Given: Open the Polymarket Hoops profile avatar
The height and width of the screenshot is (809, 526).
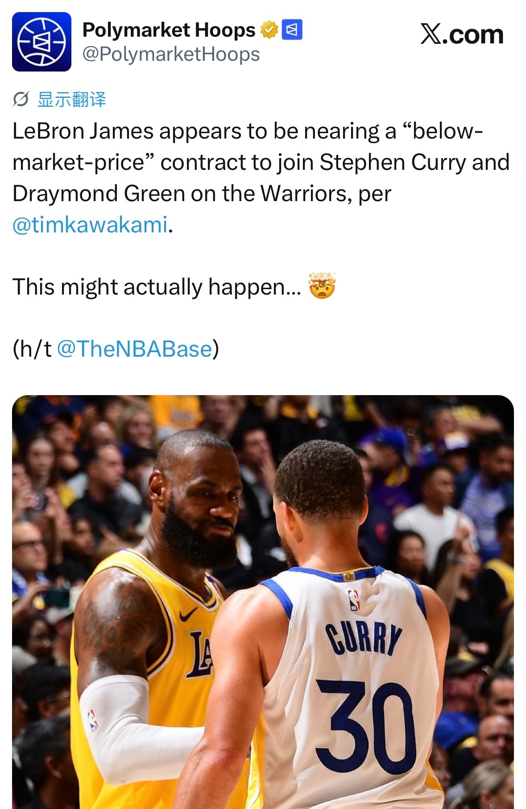Looking at the screenshot, I should click(41, 42).
